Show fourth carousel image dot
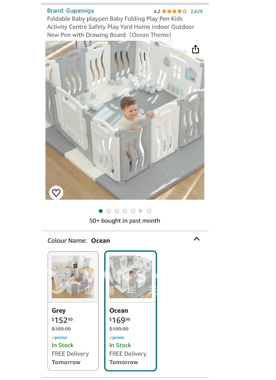 (x=125, y=211)
